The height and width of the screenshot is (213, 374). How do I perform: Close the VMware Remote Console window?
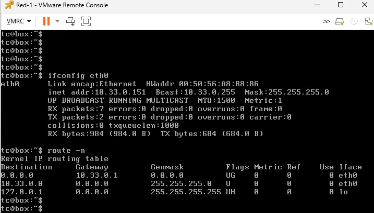[x=364, y=5]
